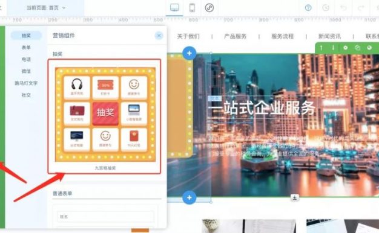Select the 表单 sidebar category

tap(26, 48)
